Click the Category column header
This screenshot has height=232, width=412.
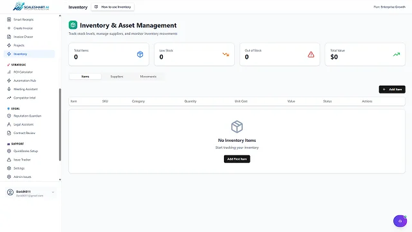coord(138,101)
